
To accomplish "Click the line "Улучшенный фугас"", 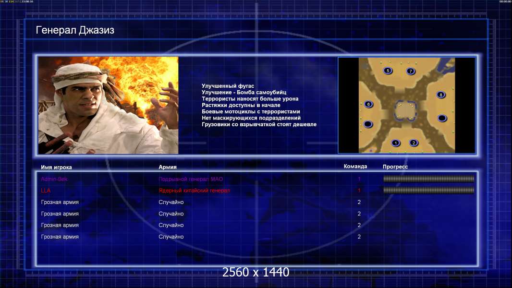I will [x=228, y=86].
